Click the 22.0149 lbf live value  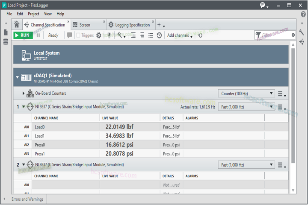(x=119, y=127)
